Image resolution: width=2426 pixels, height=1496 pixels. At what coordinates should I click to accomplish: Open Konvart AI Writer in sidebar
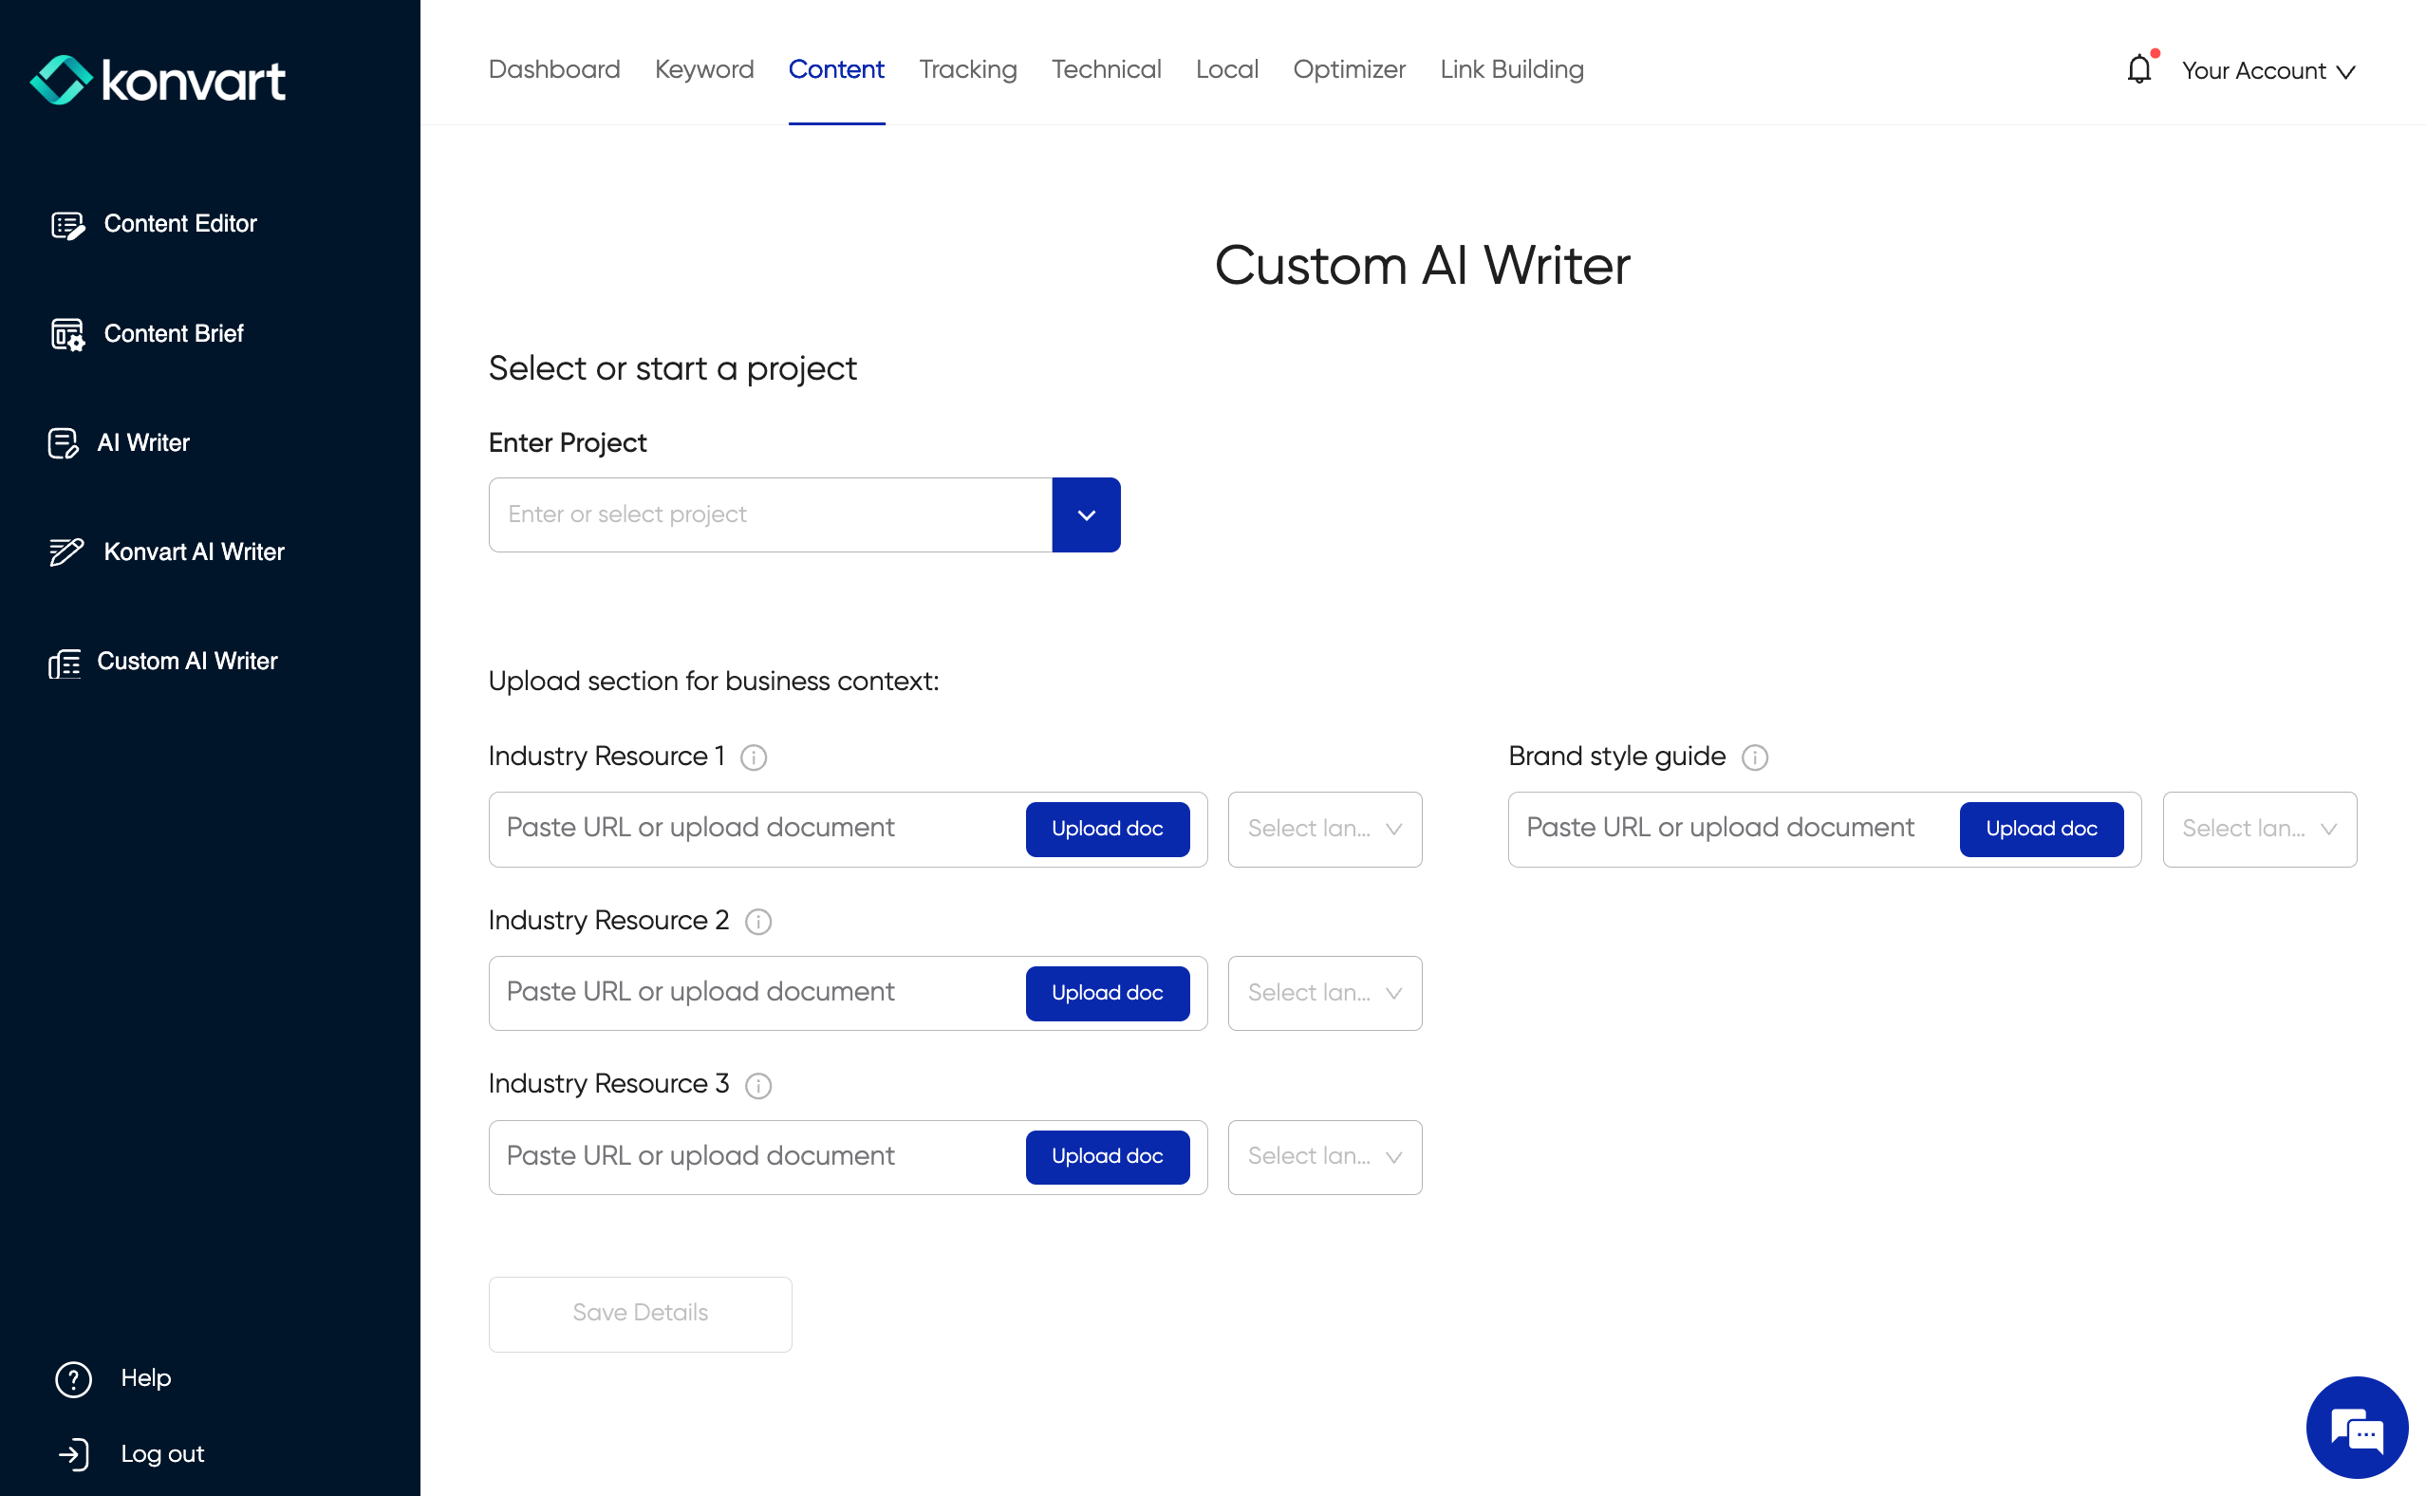click(194, 552)
